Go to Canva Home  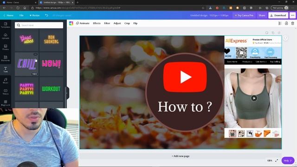pyautogui.click(x=8, y=15)
